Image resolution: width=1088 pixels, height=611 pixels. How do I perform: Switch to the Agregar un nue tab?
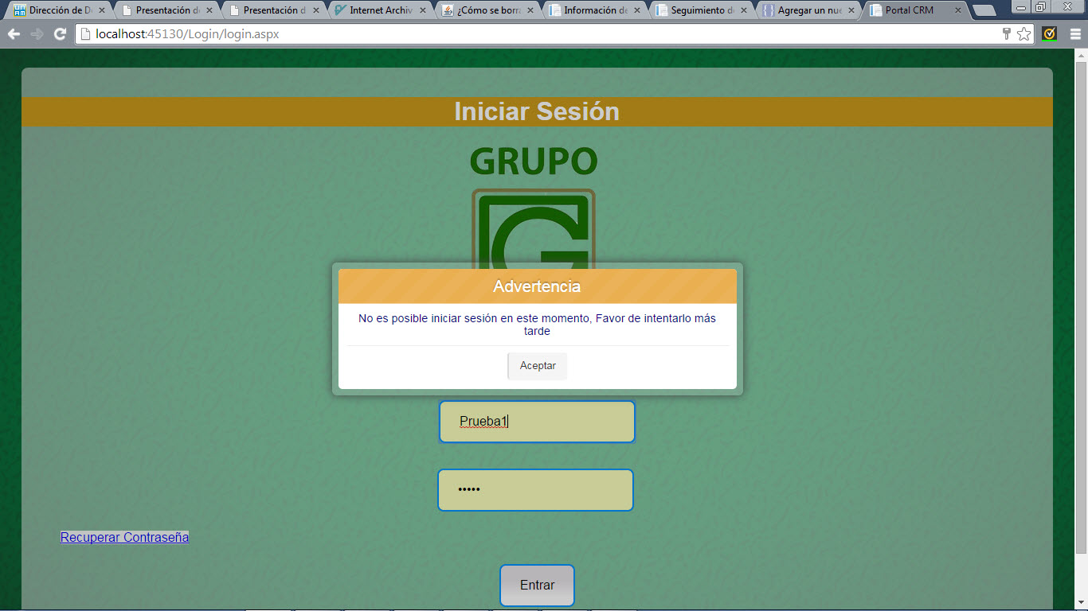tap(808, 11)
